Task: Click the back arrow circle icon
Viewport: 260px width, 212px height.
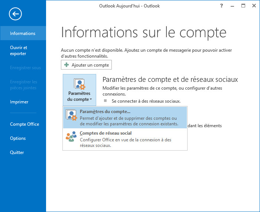Action: [x=16, y=14]
